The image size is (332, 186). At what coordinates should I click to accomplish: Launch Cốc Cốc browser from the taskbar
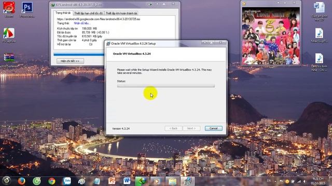point(37,181)
